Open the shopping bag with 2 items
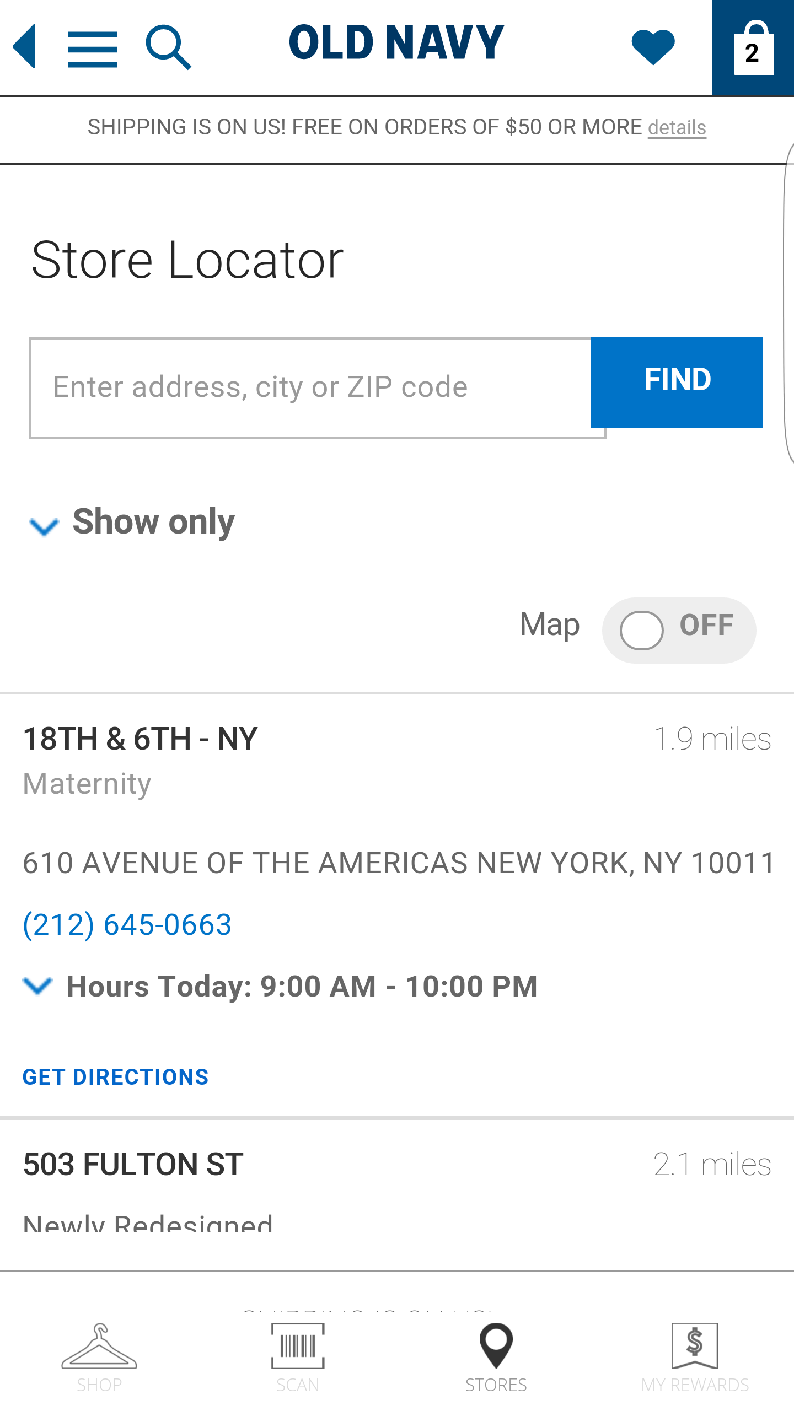This screenshot has height=1411, width=794. point(753,48)
